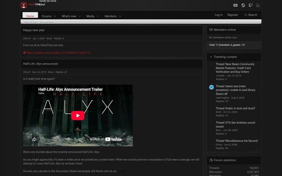Image resolution: width=282 pixels, height=176 pixels.
Task: Click the 'Valve' channel name on video
Action: (41, 93)
